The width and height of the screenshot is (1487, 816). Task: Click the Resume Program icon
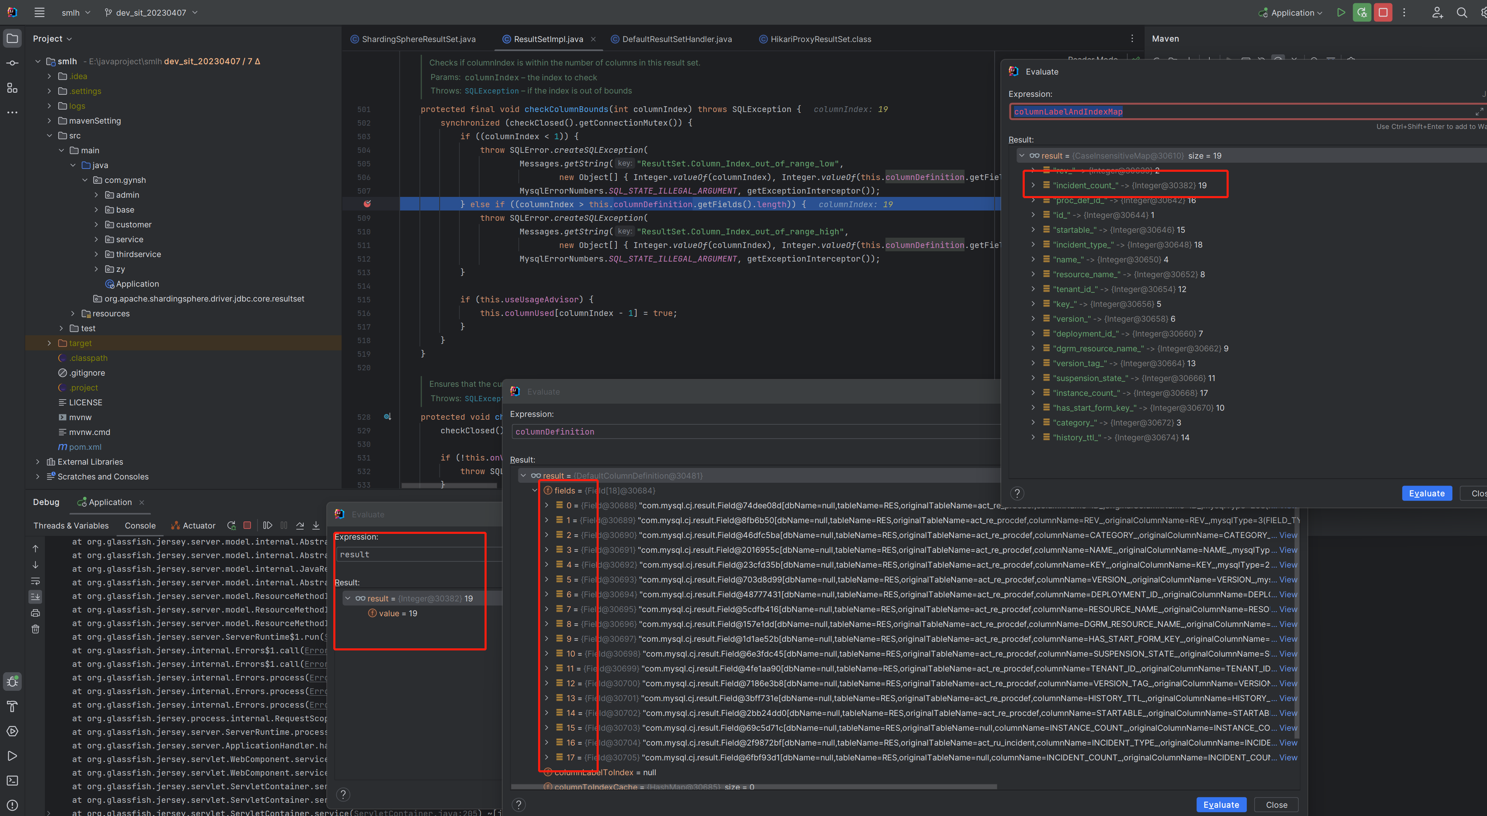pos(267,525)
